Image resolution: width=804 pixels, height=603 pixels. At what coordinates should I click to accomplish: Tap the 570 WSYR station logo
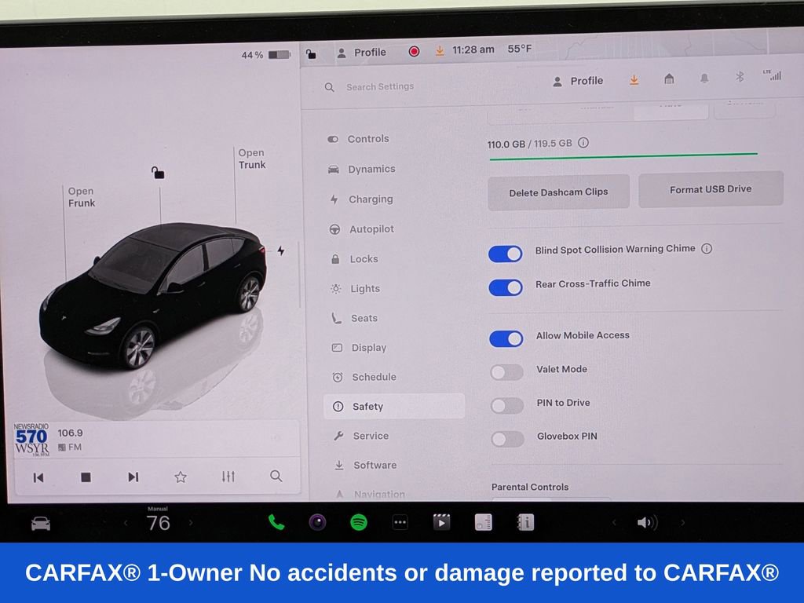[31, 440]
